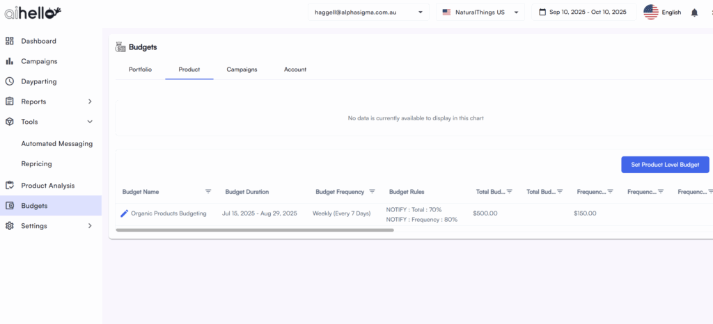Collapse the Tools menu section
This screenshot has width=713, height=324.
[90, 122]
